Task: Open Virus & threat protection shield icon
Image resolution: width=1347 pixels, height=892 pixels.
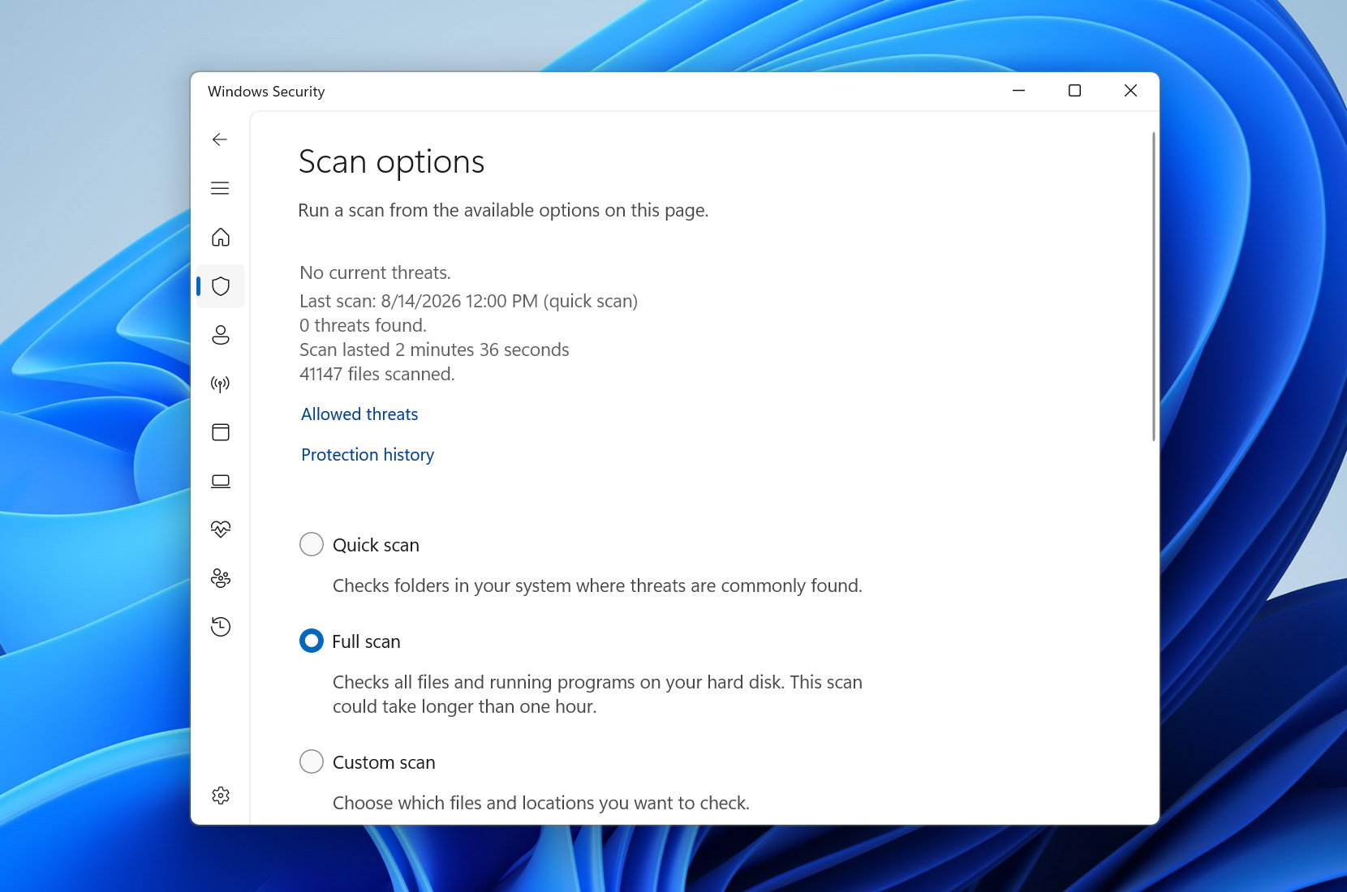Action: (x=221, y=286)
